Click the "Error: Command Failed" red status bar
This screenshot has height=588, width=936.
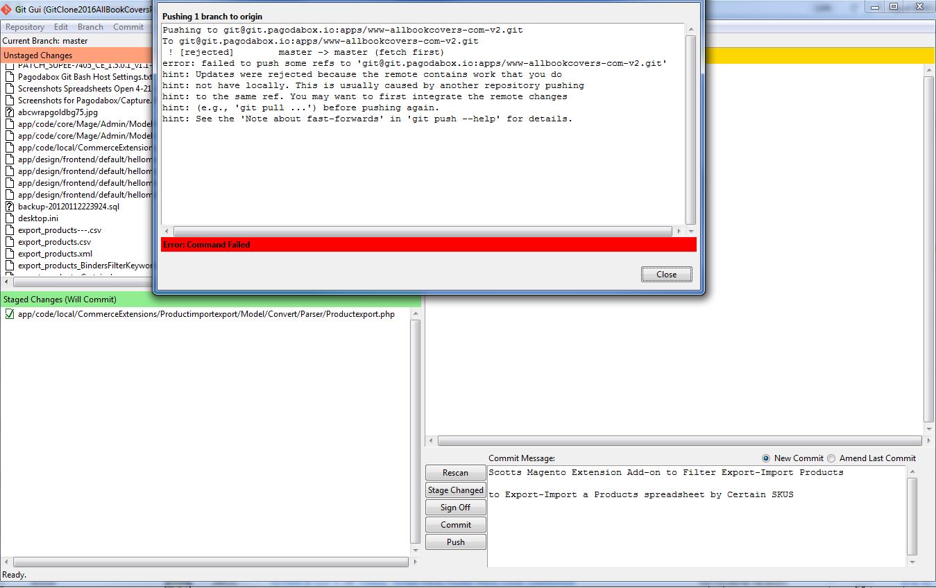pyautogui.click(x=429, y=245)
